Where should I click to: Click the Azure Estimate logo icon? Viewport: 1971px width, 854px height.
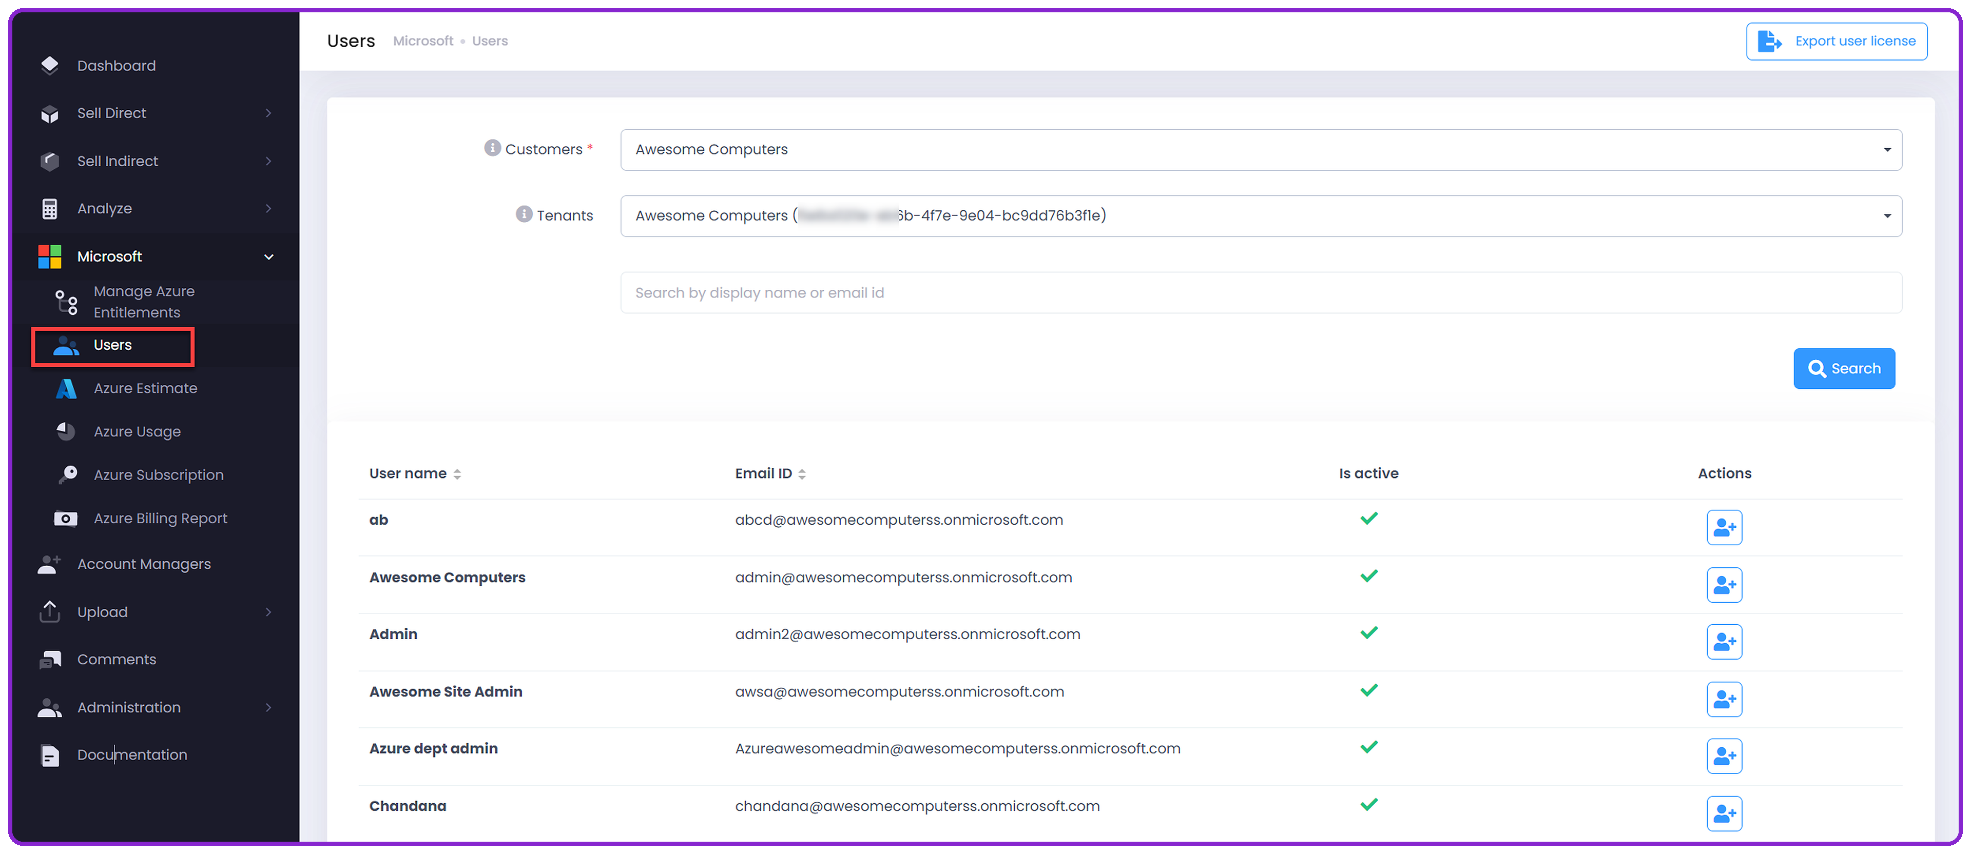[67, 388]
